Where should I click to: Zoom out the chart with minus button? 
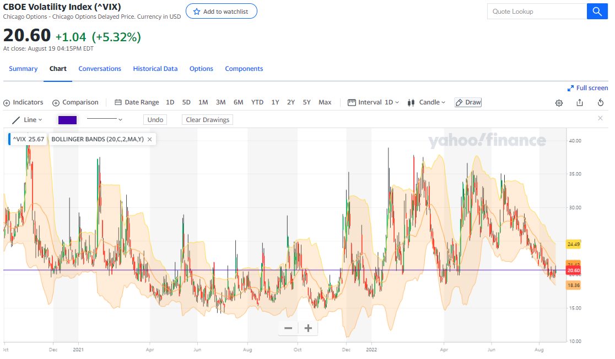coord(288,328)
